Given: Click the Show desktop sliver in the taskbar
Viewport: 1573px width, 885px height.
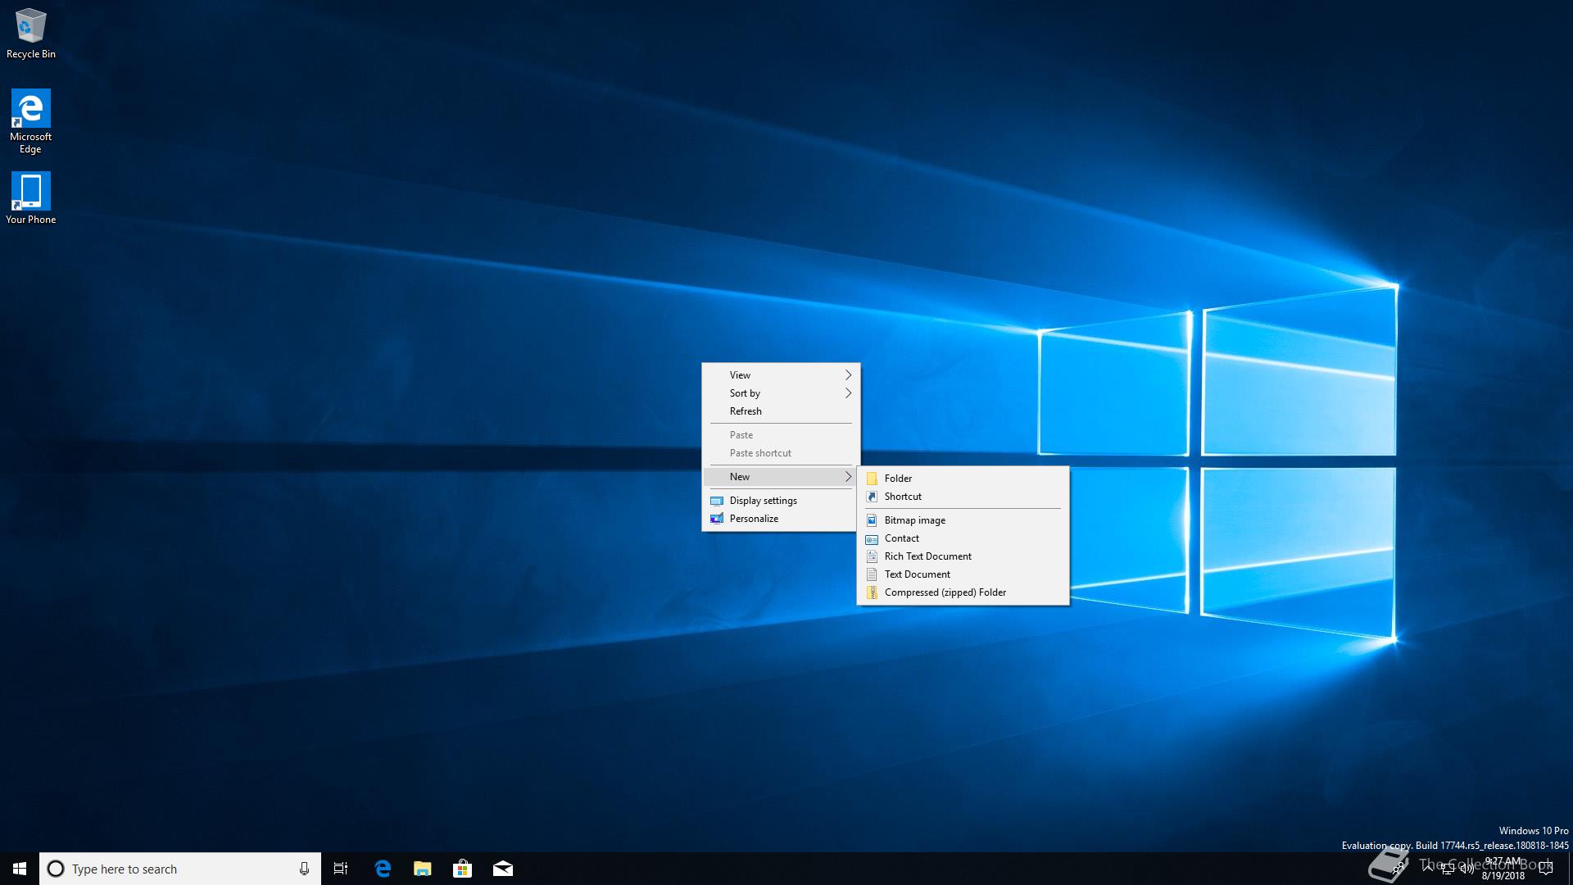Looking at the screenshot, I should pyautogui.click(x=1571, y=869).
